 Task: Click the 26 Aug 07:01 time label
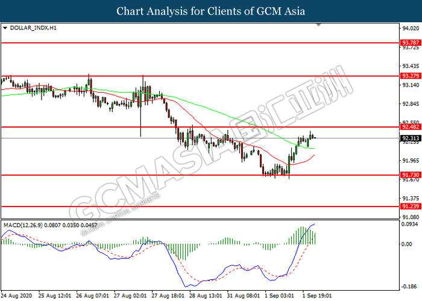(93, 296)
